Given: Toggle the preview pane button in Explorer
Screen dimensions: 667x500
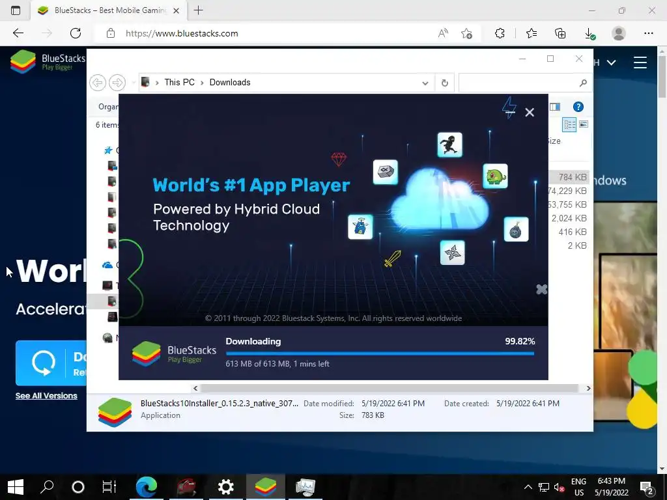Looking at the screenshot, I should pos(555,107).
